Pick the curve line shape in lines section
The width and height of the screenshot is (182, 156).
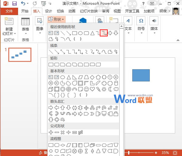104,52
